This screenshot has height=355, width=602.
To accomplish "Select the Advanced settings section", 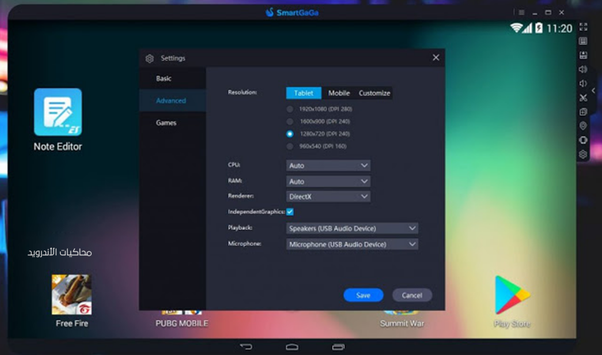I will [x=173, y=101].
